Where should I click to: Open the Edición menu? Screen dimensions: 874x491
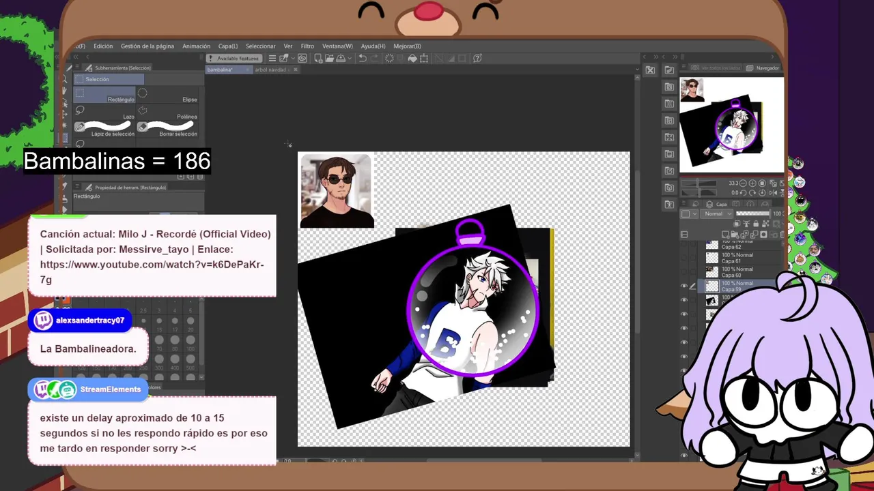103,46
